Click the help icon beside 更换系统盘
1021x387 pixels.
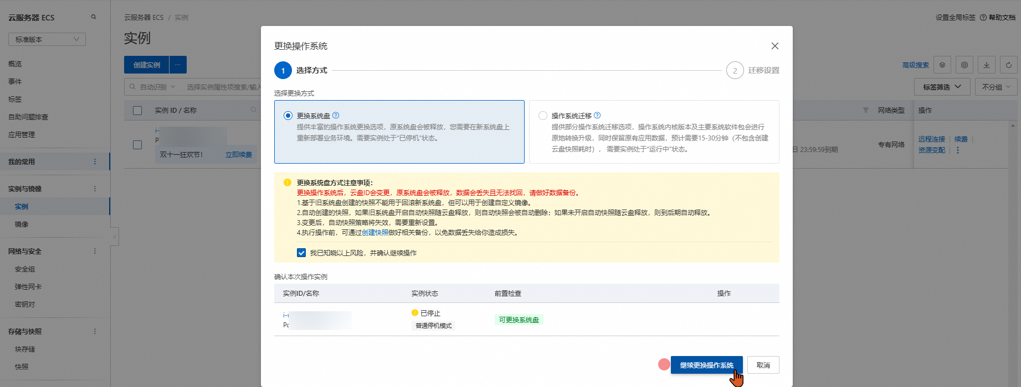(336, 116)
